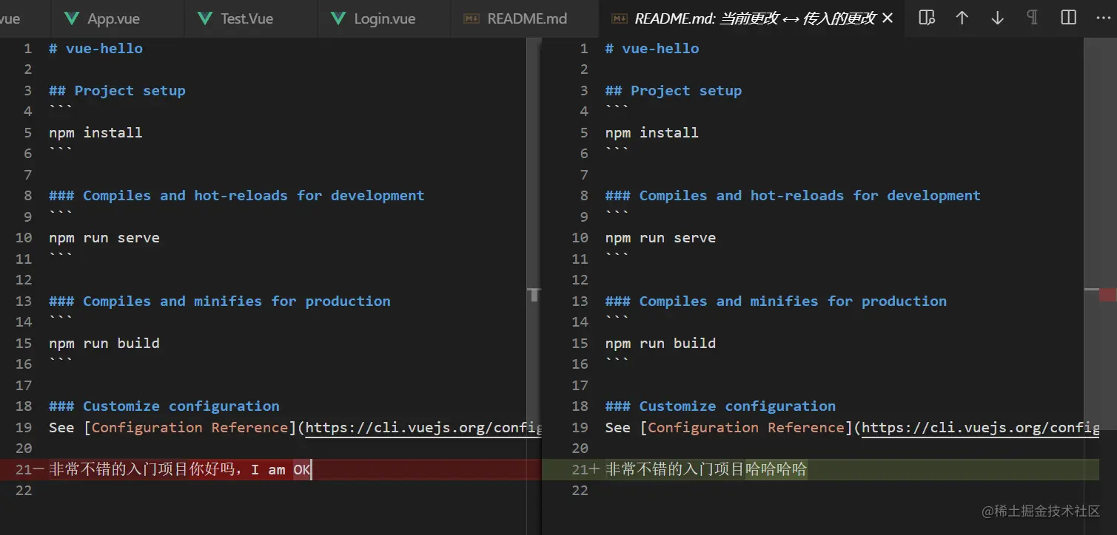1117x535 pixels.
Task: Go to previous change arrow
Action: [962, 18]
